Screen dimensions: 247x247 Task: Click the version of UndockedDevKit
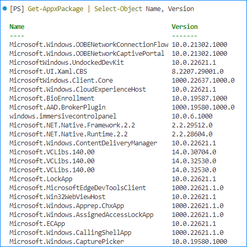point(194,63)
